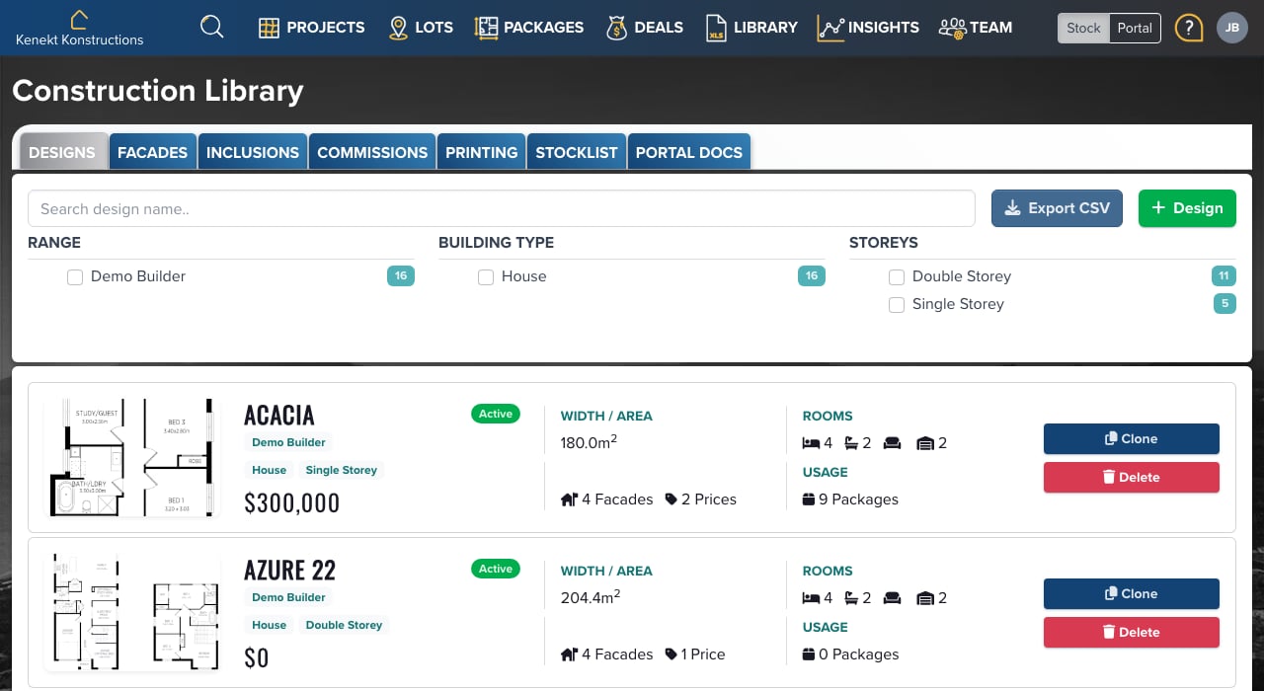Filter by Double Storey checkbox
Screen dimensions: 1264x691
(x=897, y=277)
